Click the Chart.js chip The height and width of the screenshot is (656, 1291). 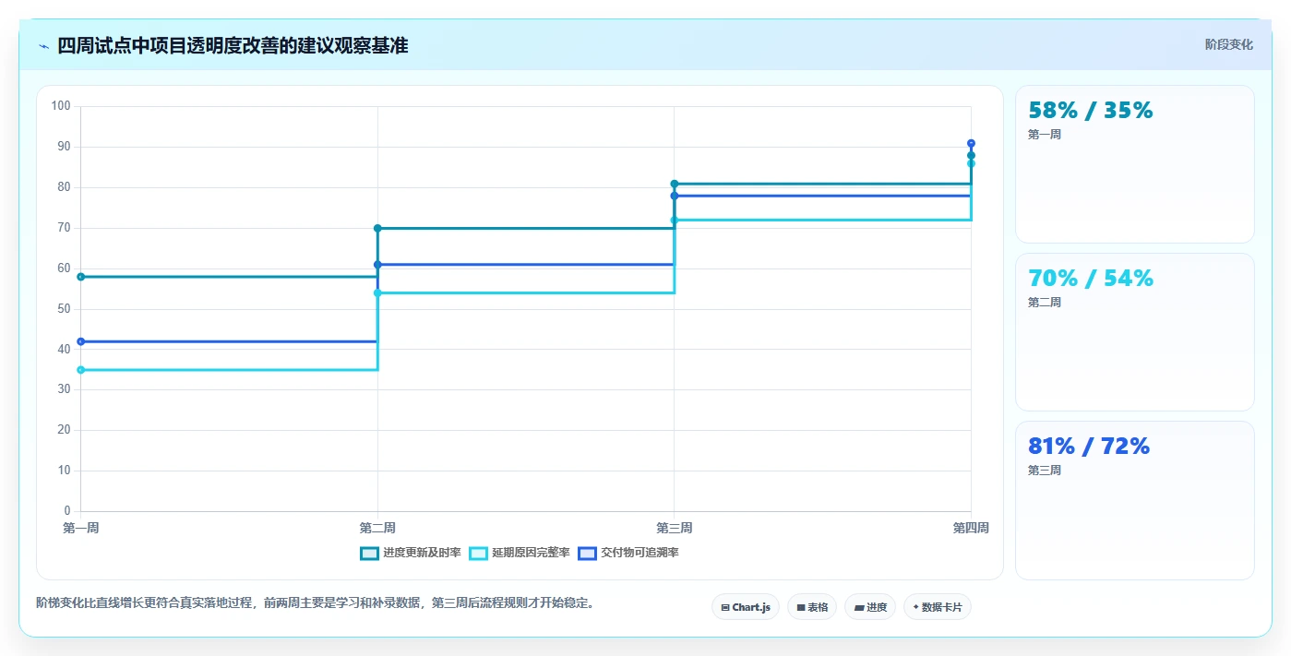pos(746,607)
